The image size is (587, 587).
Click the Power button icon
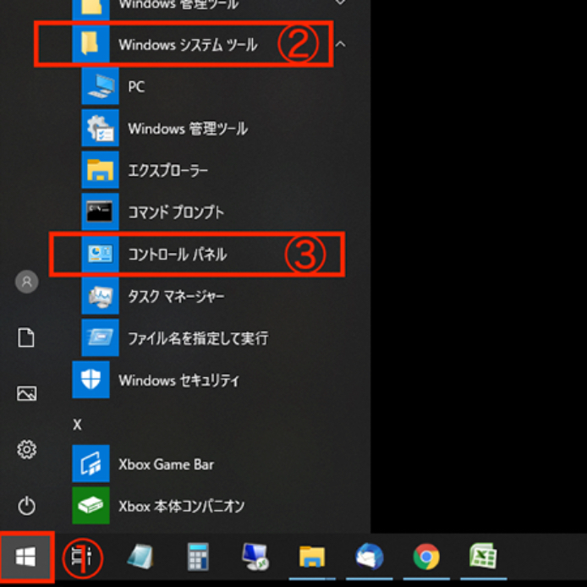[26, 506]
